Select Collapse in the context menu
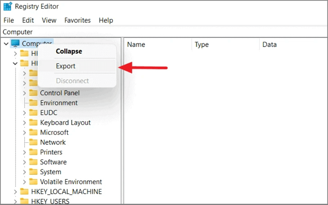Viewport: 328px width, 205px height. [x=69, y=51]
